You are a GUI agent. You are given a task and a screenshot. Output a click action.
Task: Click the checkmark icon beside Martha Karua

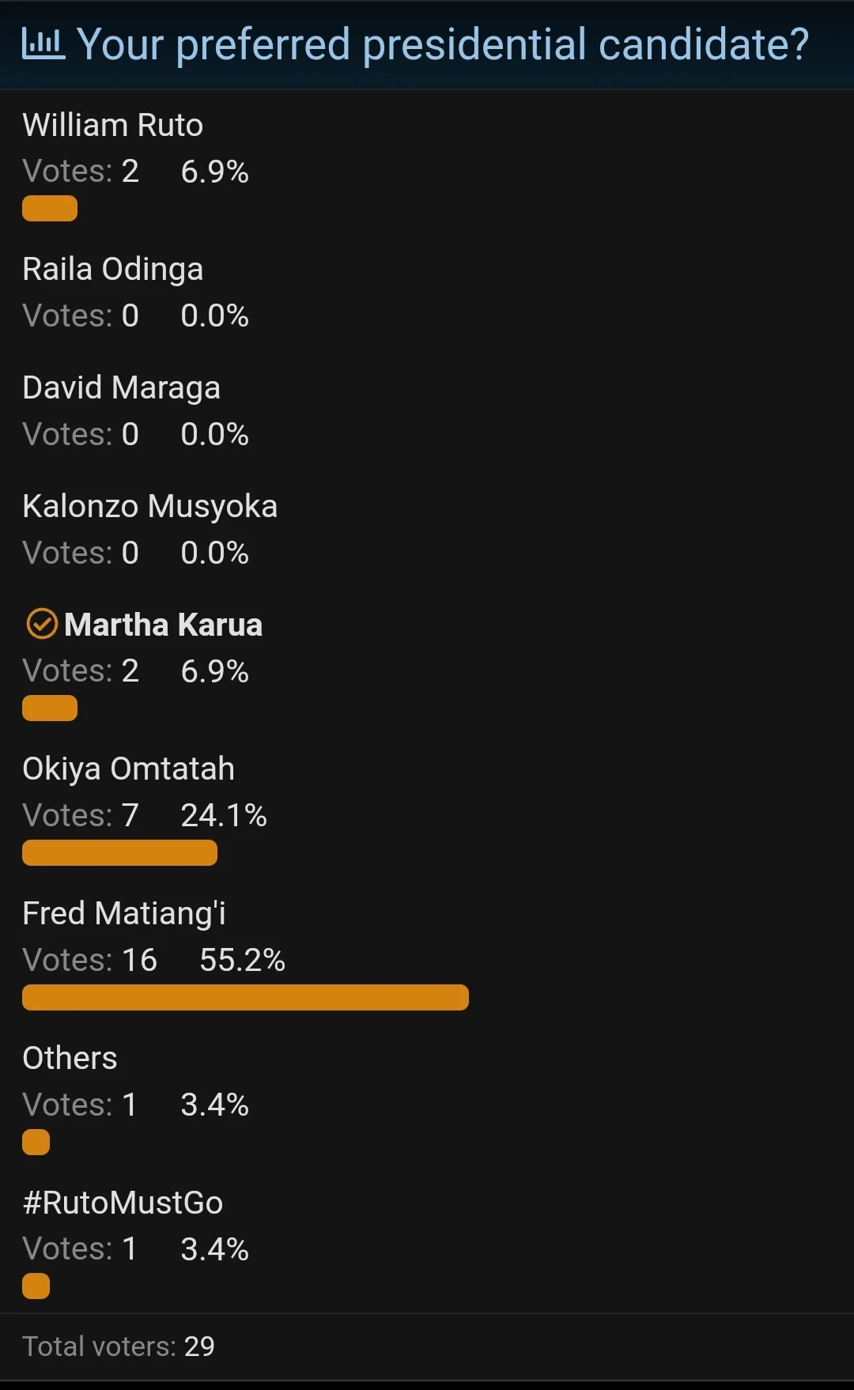[42, 624]
